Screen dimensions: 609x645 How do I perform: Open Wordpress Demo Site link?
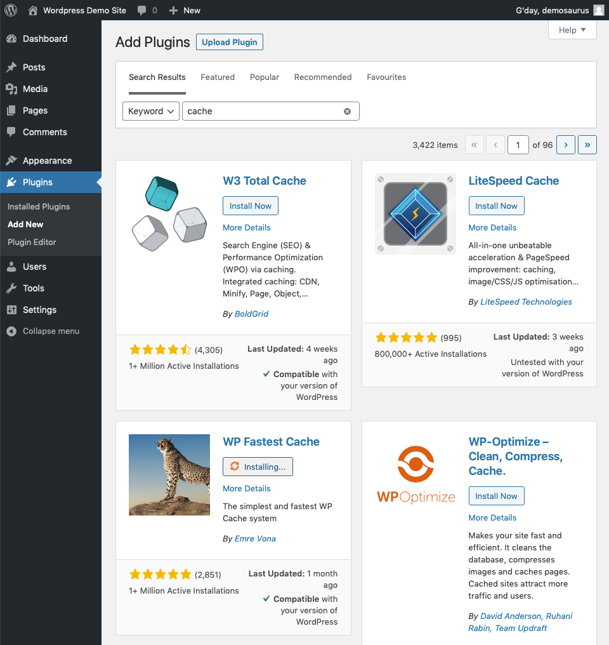84,10
